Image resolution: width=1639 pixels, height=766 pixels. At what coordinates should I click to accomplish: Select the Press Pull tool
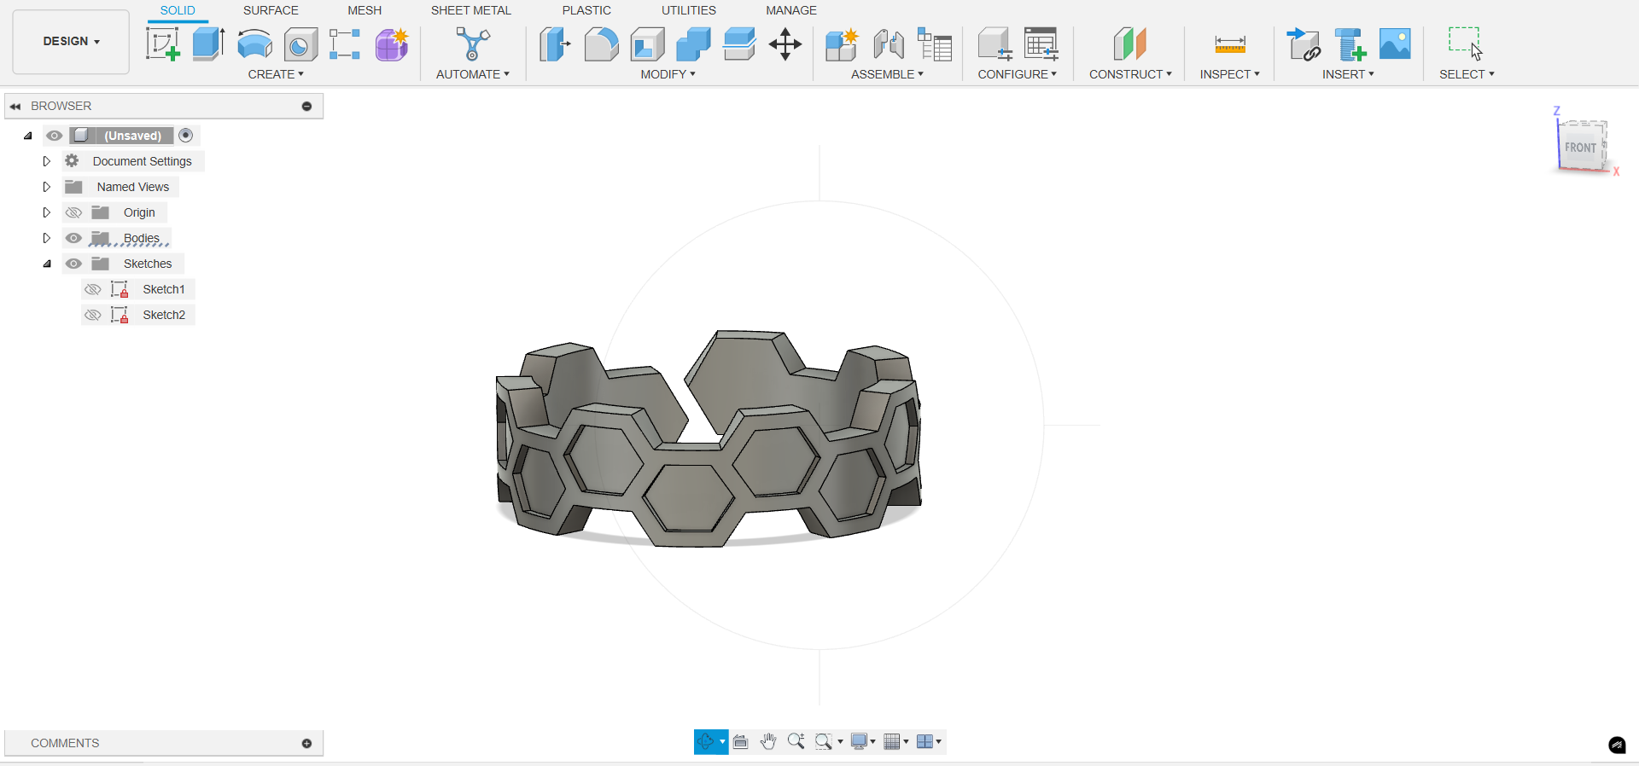[x=555, y=44]
